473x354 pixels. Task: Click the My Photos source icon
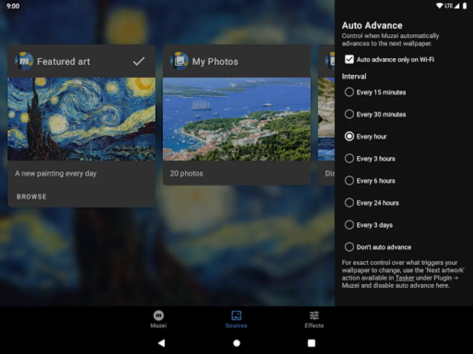(179, 61)
